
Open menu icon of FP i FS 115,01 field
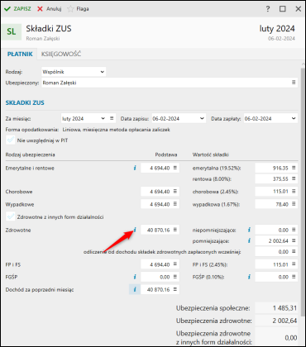(294, 264)
